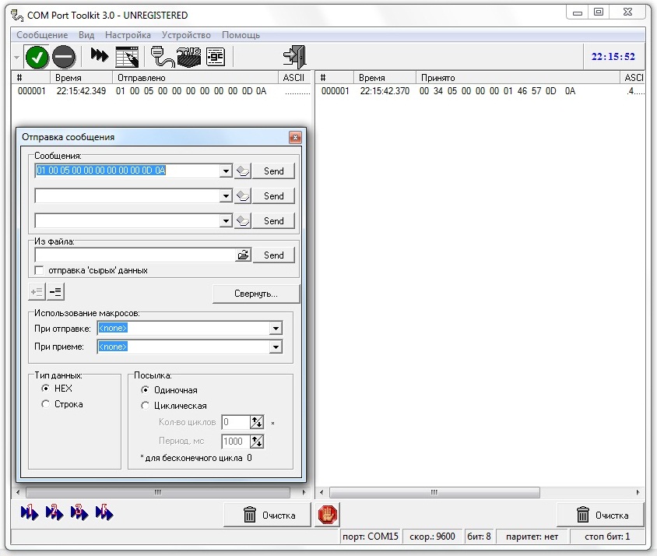Click the add-line icon with plus sign
Viewport: 657px width, 556px height.
[x=37, y=291]
